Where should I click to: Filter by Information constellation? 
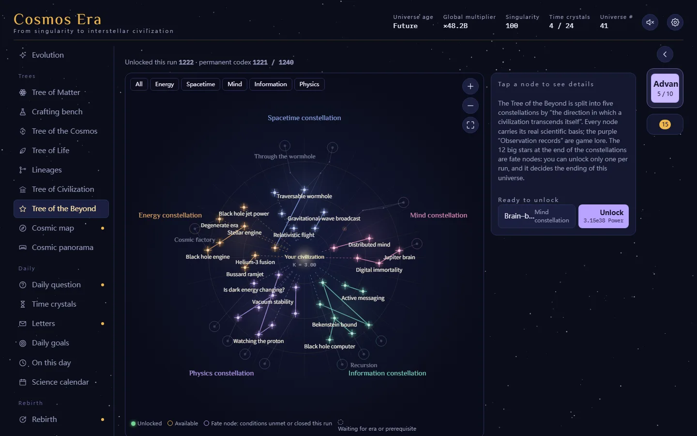(x=271, y=84)
